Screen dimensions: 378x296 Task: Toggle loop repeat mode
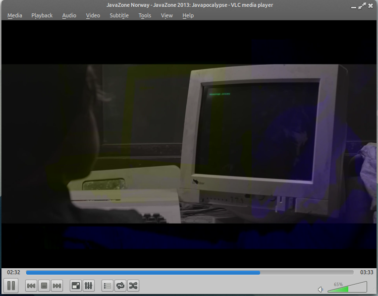click(120, 286)
